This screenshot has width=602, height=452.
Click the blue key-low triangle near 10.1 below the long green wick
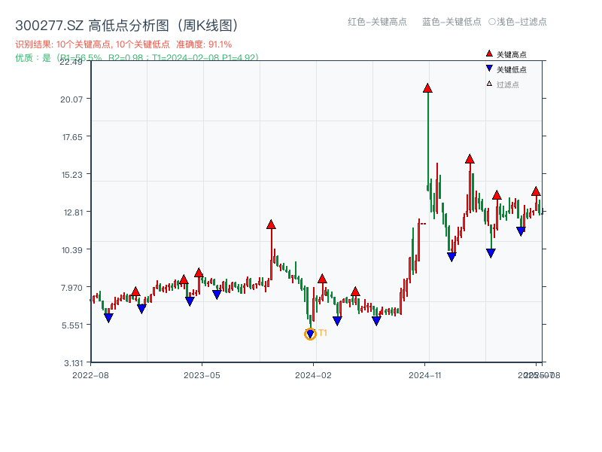491,253
